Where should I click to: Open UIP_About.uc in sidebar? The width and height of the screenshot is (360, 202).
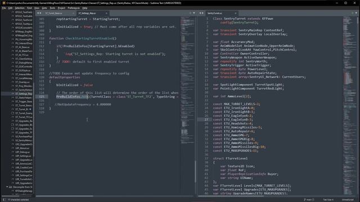(x=22, y=148)
